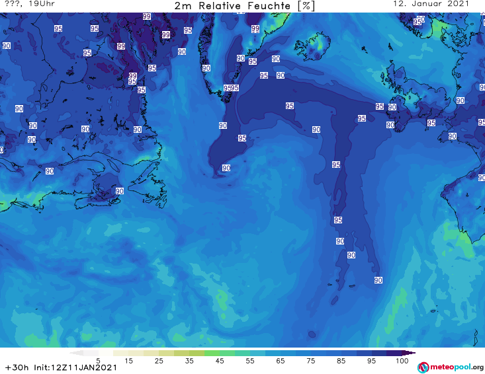485x374 pixels.
Task: Select the "+30h" forecast offset text
Action: point(17,367)
